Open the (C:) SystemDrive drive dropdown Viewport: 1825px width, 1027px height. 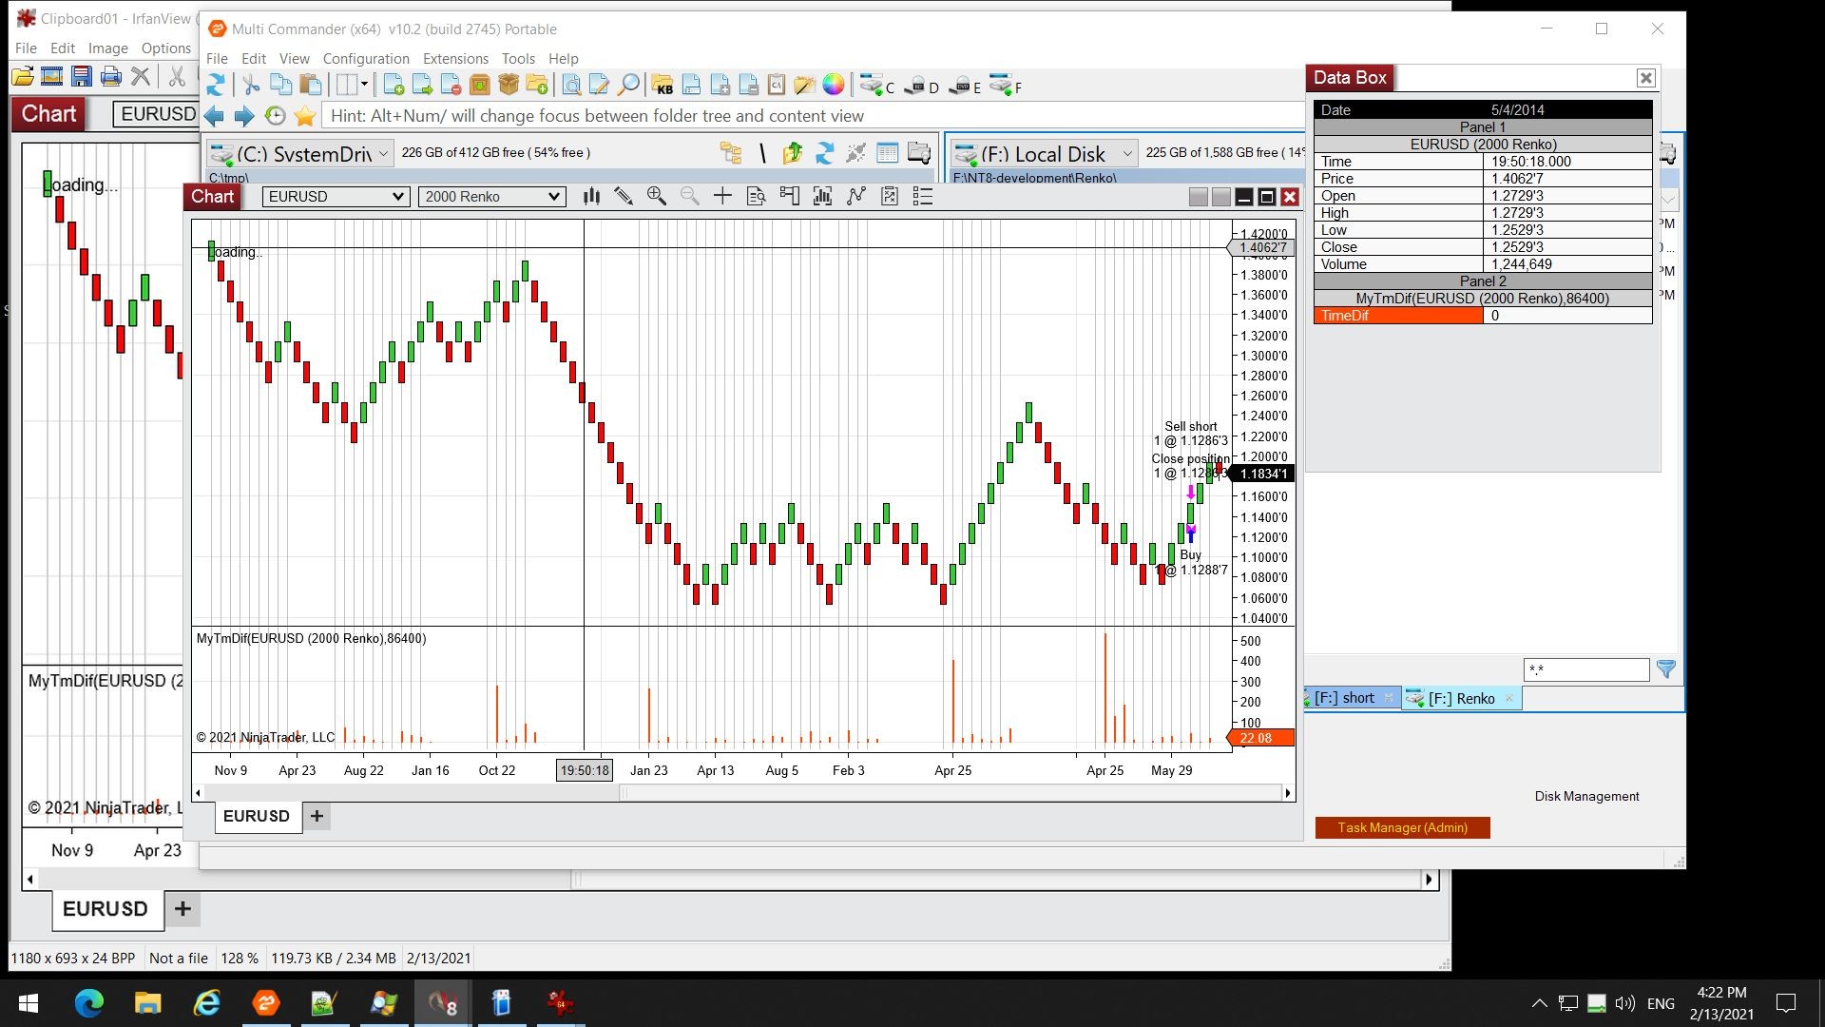(300, 153)
